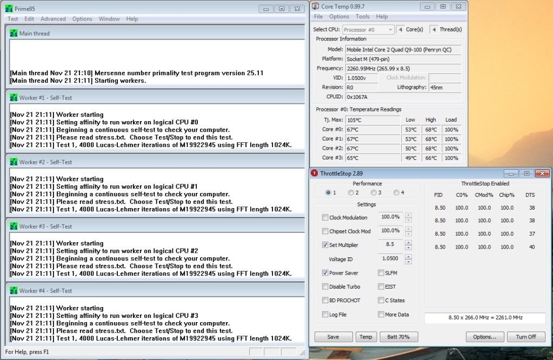Click the Turn Off button in ThrottleStop
The image size is (553, 360).
(x=526, y=337)
